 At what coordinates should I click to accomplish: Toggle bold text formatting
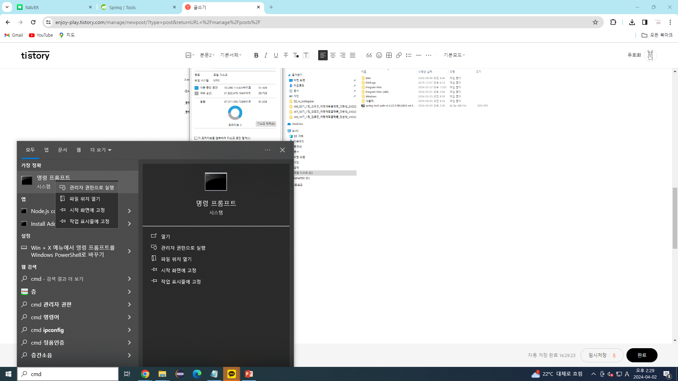pos(256,55)
